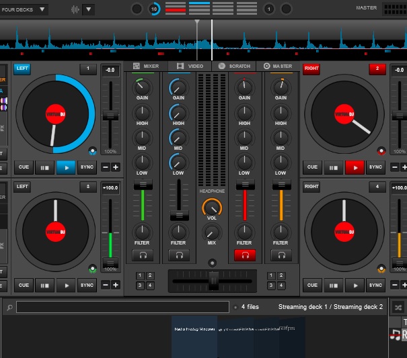Assign deck 3 on left crossfader selector
The height and width of the screenshot is (358, 407).
(140, 285)
